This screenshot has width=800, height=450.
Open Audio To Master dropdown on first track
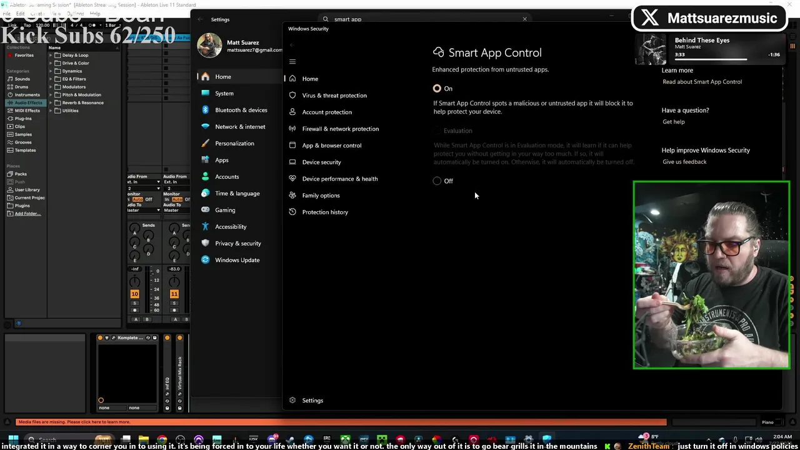[x=144, y=210]
